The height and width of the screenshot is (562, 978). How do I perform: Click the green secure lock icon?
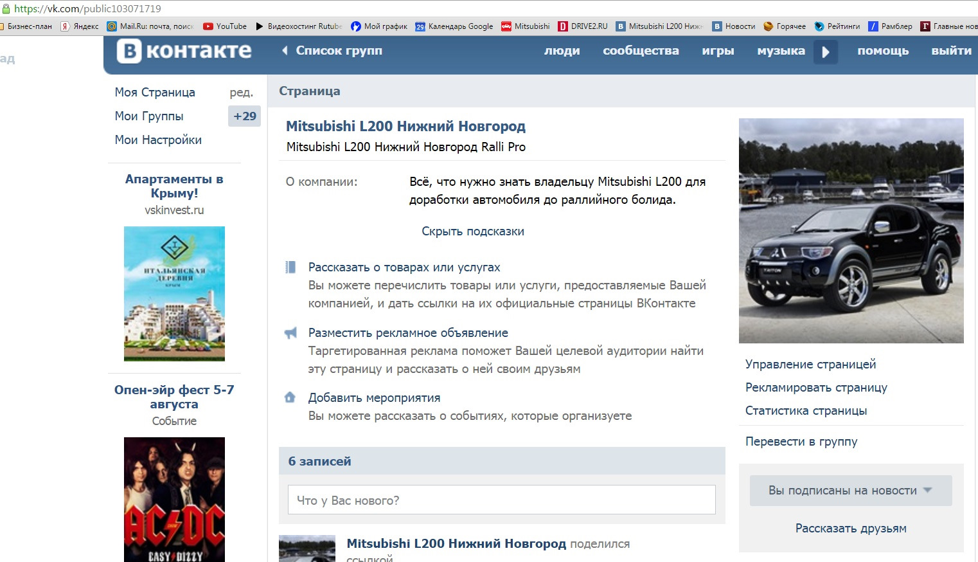click(x=6, y=9)
